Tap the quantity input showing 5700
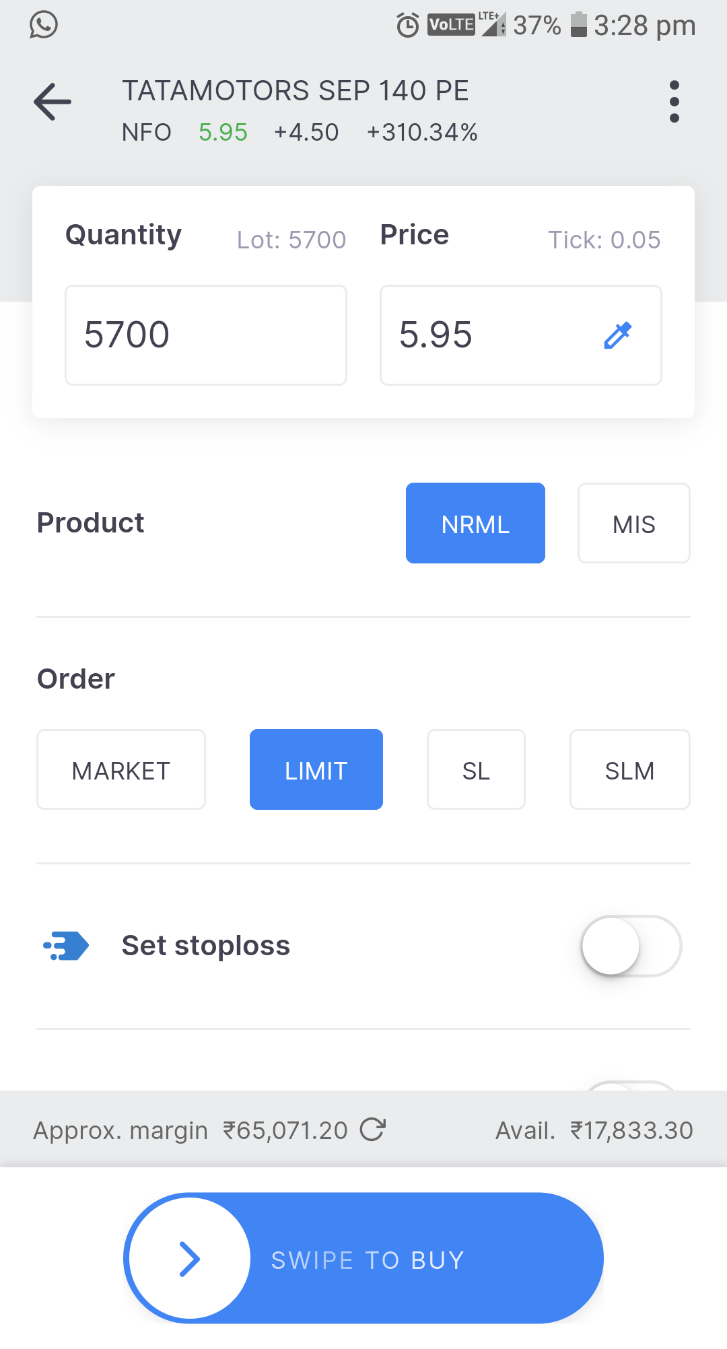 (205, 335)
